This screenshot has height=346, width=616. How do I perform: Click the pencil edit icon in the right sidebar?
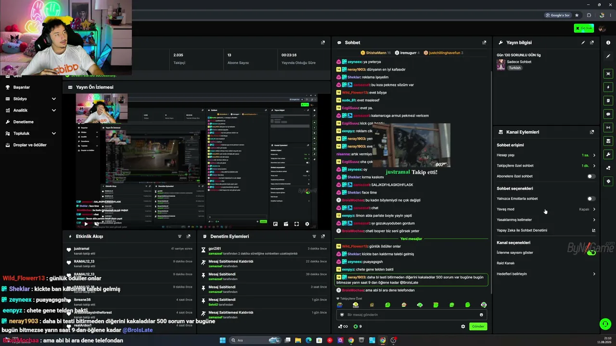608,56
